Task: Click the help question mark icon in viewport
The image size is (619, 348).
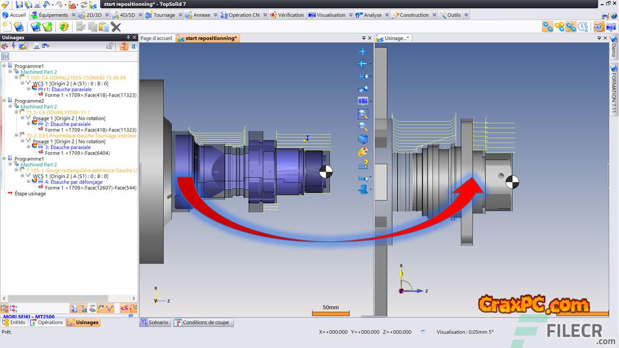Action: [x=363, y=164]
